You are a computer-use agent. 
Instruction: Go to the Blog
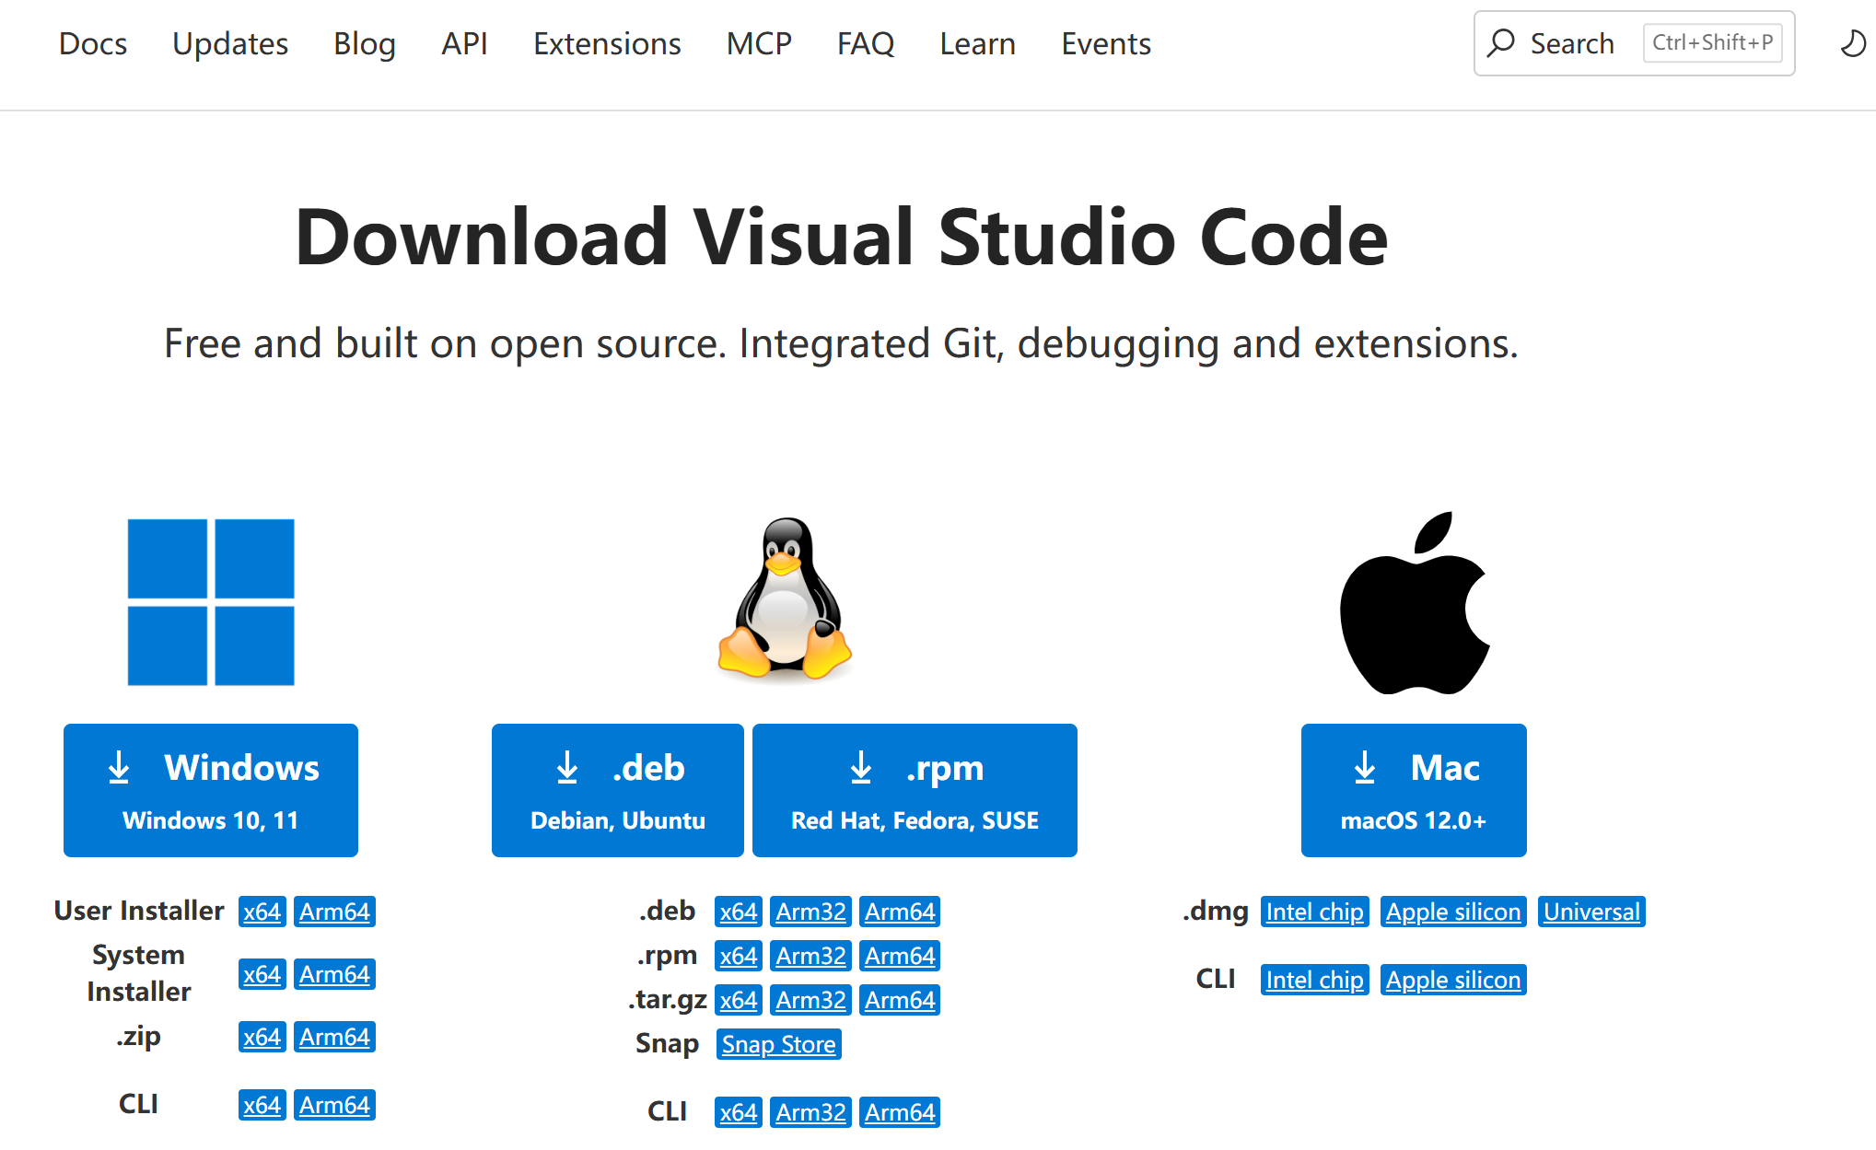coord(365,43)
